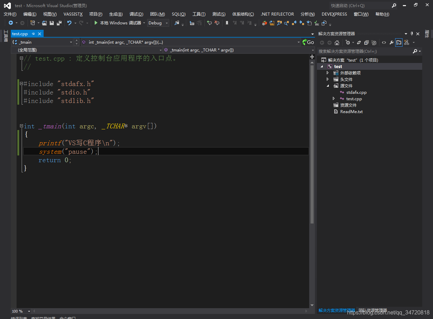Viewport: 433px width, 319px height.
Task: Click the 搜索解决方案资源管理器 search field
Action: pyautogui.click(x=365, y=51)
